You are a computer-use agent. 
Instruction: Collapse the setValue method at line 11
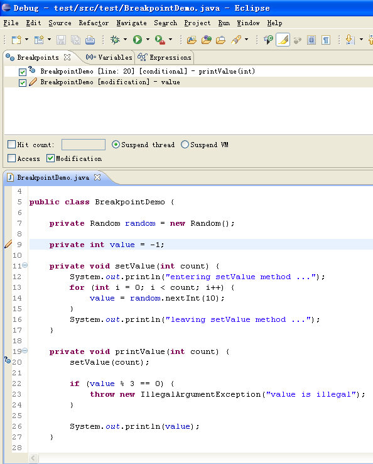[x=25, y=265]
